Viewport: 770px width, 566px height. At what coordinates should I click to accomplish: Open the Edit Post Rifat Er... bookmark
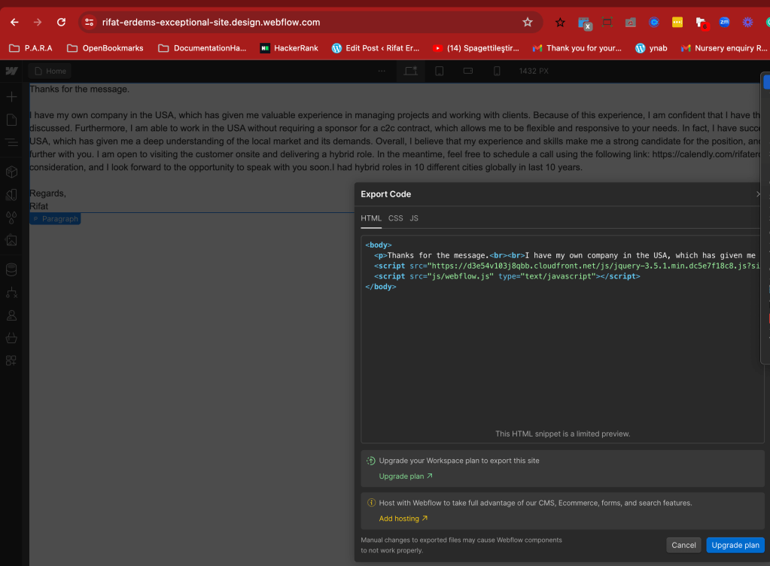click(376, 48)
